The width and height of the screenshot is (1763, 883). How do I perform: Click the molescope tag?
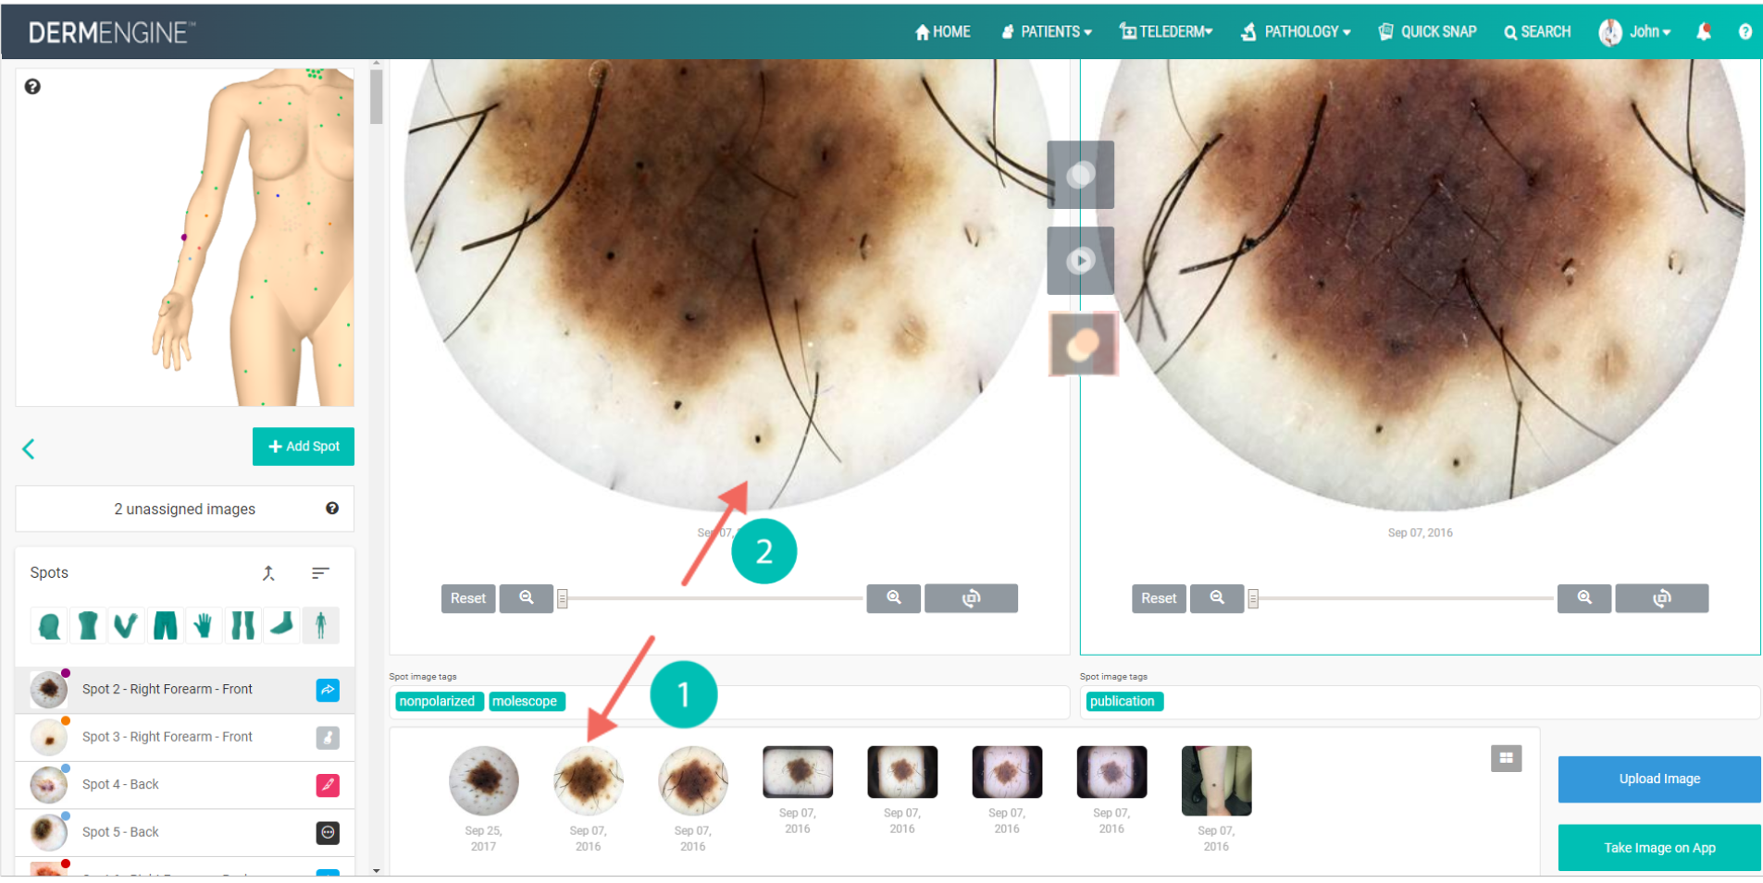coord(525,702)
